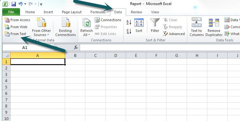Click the Redo arrow icon
Image resolution: width=240 pixels, height=121 pixels.
coord(30,4)
